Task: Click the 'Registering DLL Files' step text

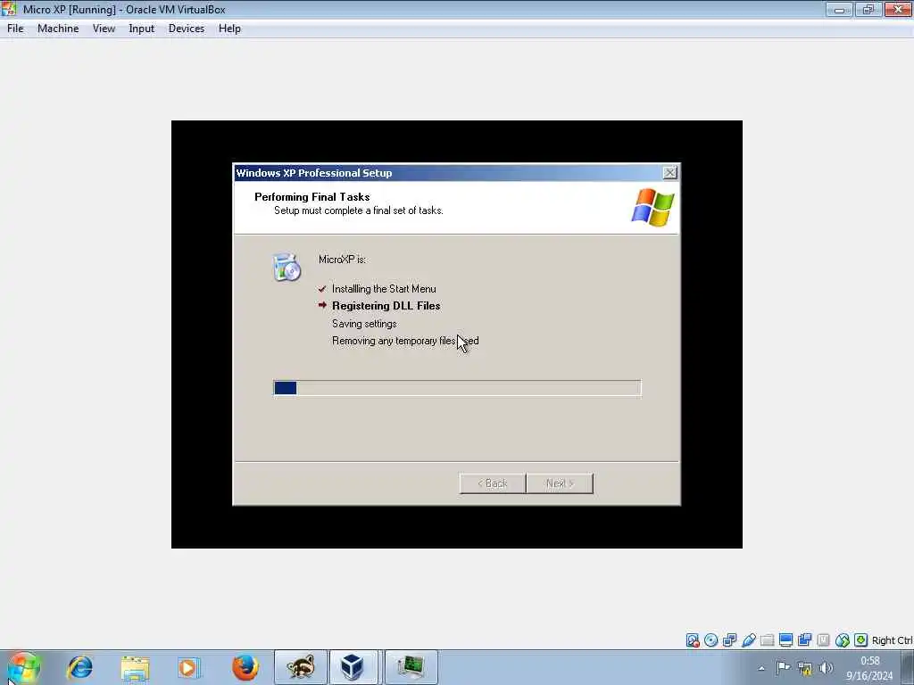Action: click(x=386, y=306)
